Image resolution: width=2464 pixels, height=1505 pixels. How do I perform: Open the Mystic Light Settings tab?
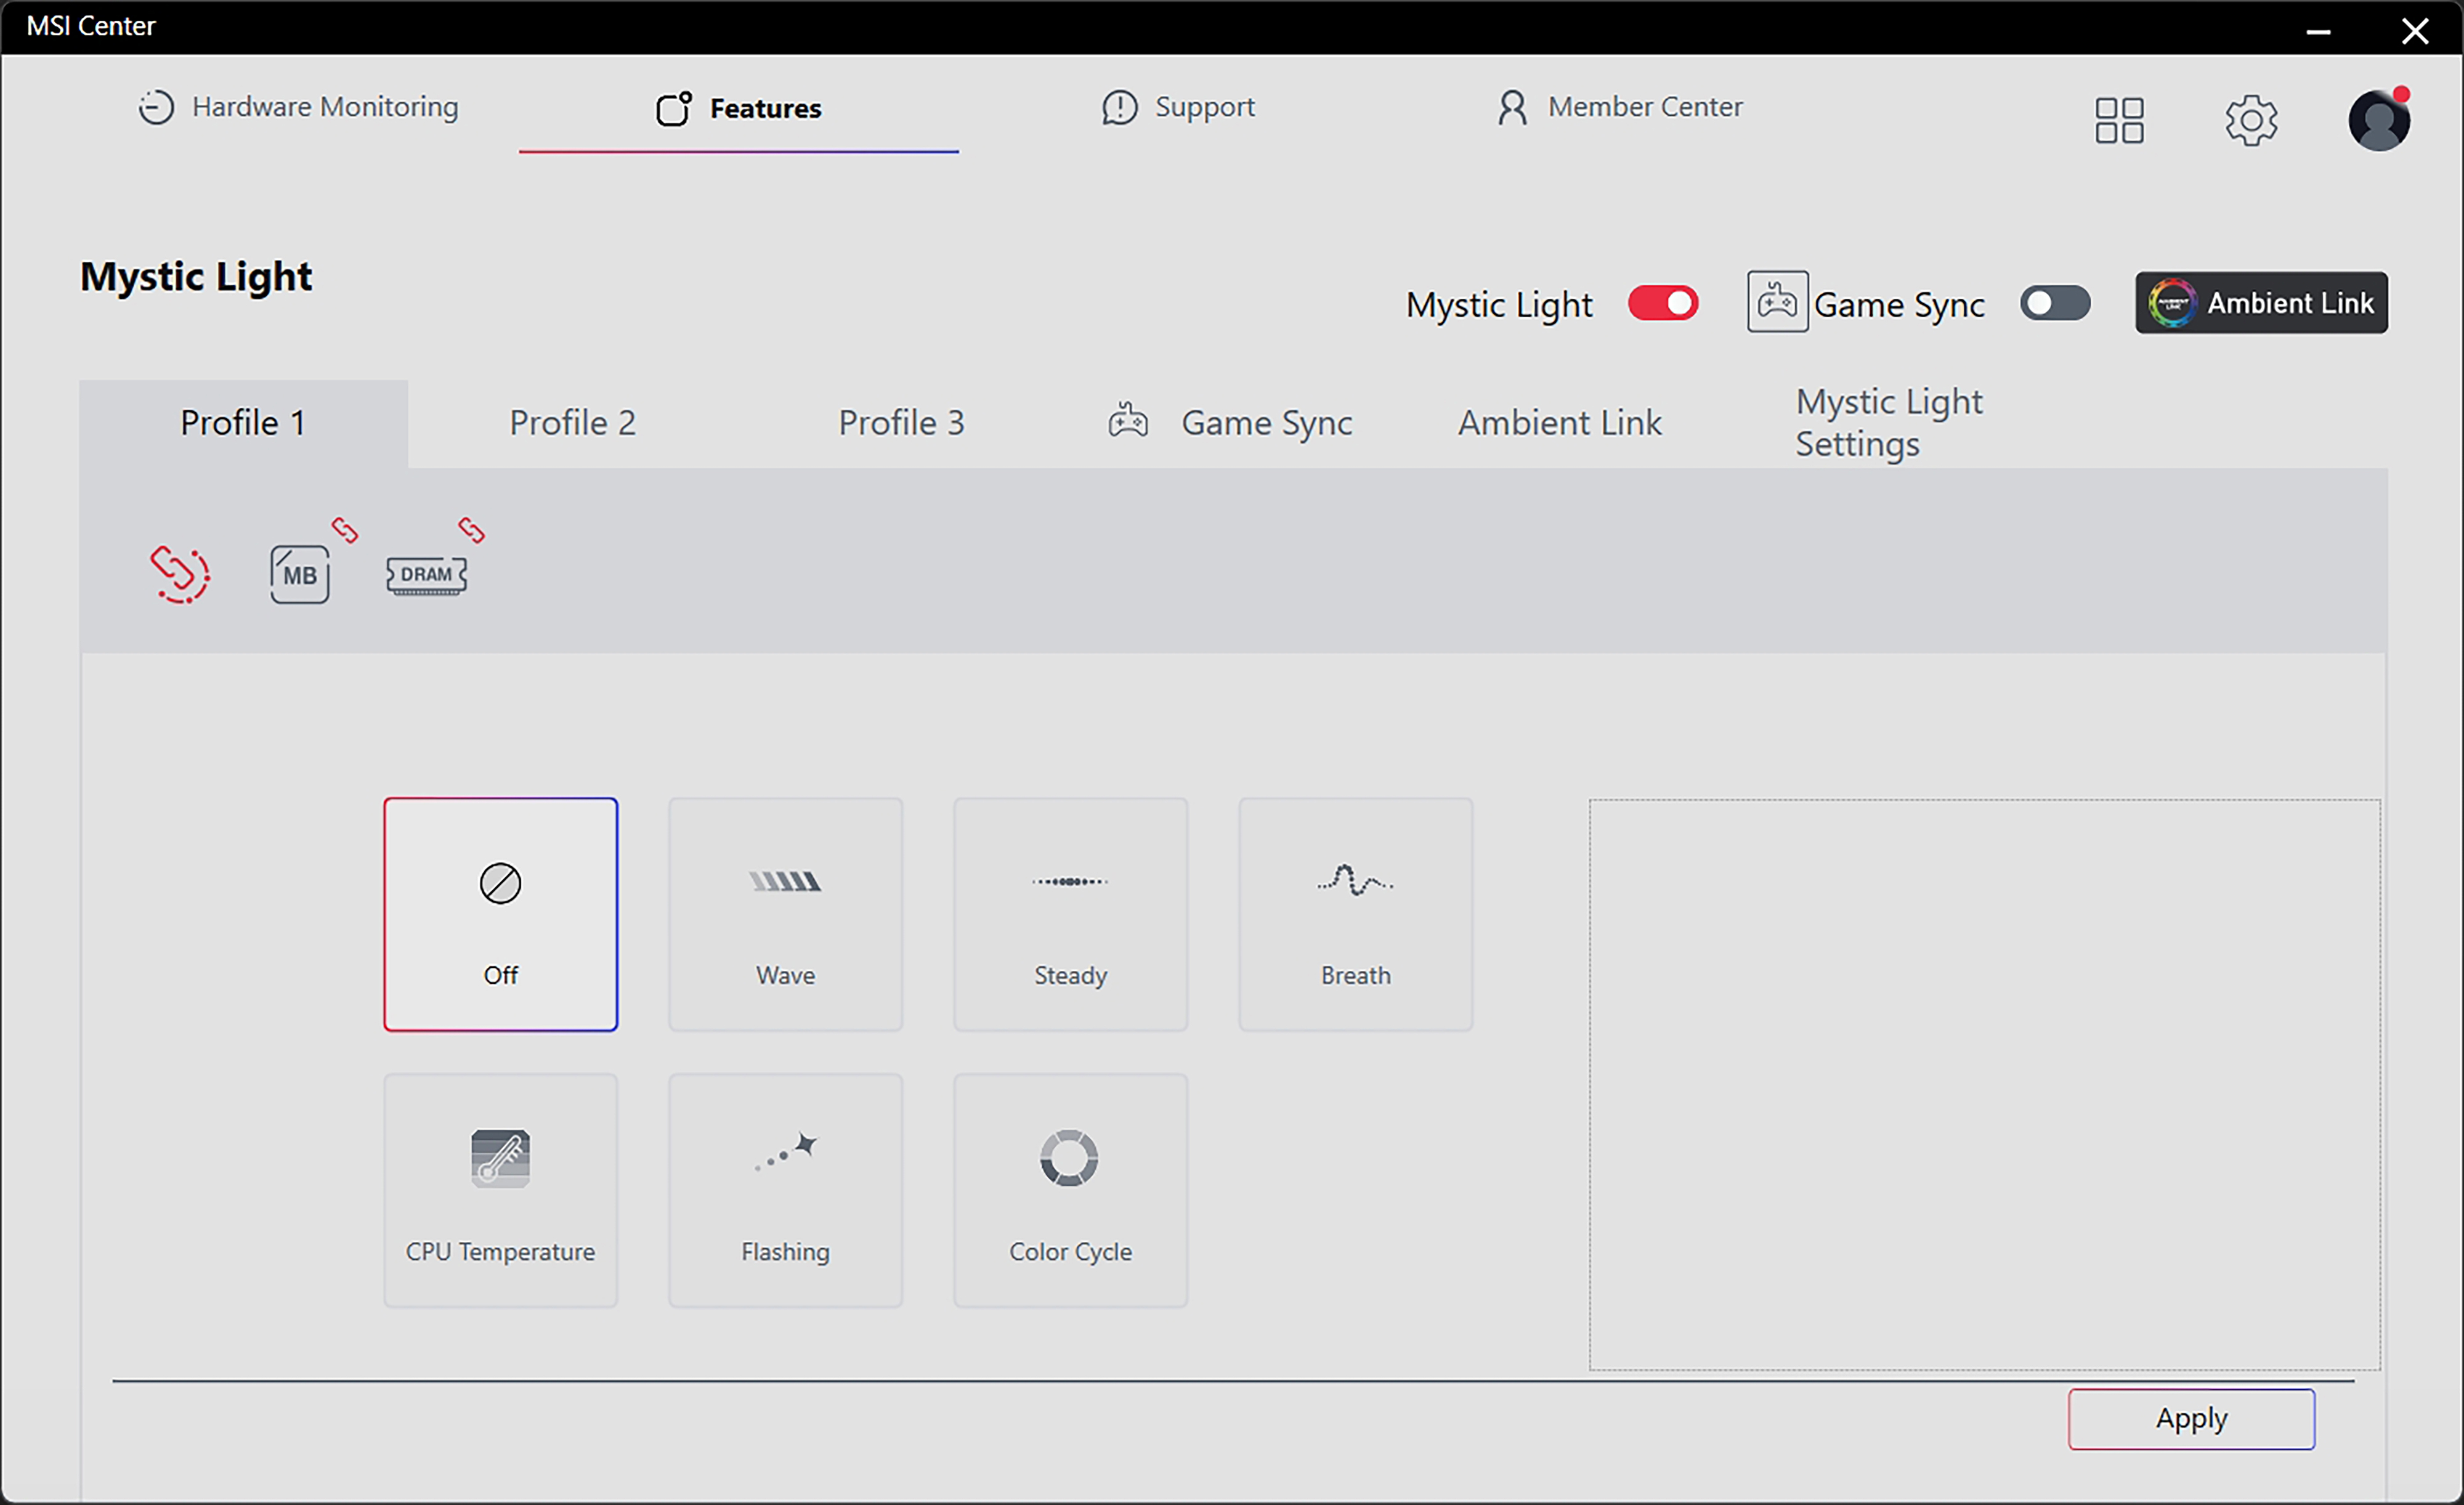1888,423
